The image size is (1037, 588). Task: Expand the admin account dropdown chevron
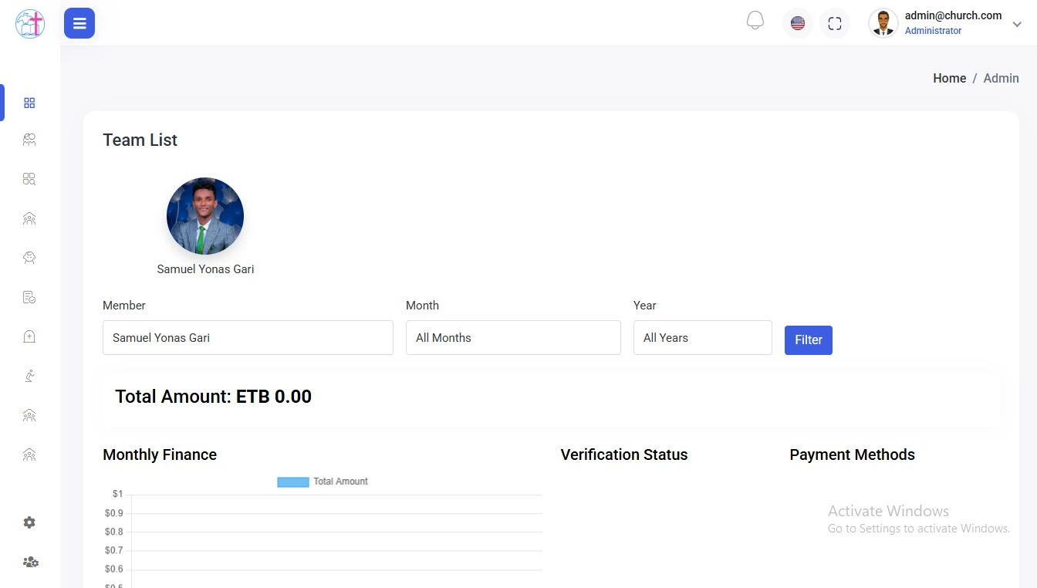(x=1017, y=25)
